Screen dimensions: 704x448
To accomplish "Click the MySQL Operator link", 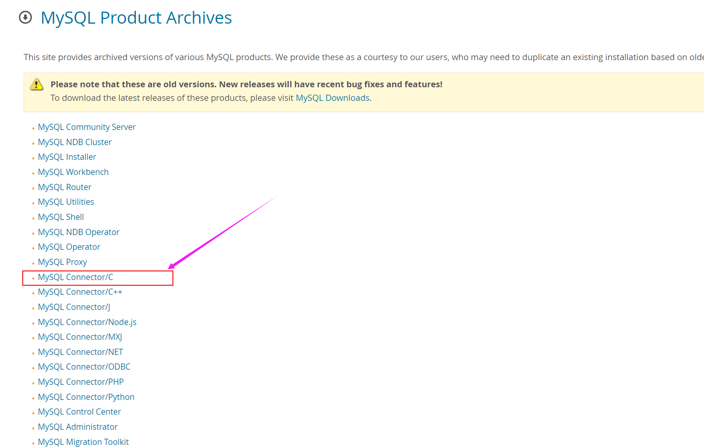I will click(x=69, y=247).
